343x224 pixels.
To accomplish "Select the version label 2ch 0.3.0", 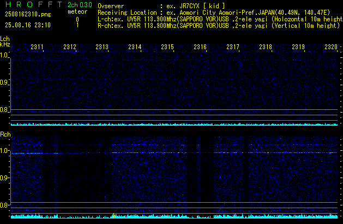I will [x=80, y=5].
